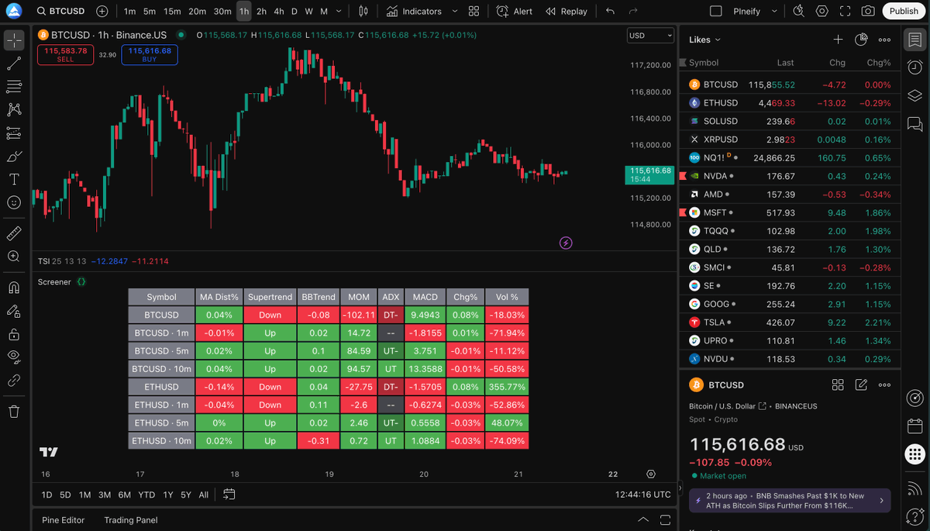Open the USD currency dropdown
The width and height of the screenshot is (930, 531).
pyautogui.click(x=651, y=36)
